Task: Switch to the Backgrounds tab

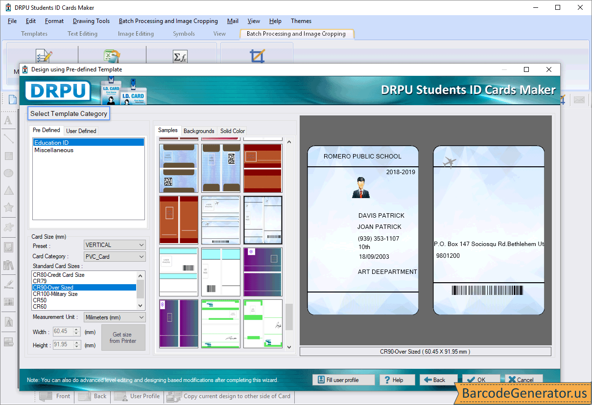Action: coord(199,131)
